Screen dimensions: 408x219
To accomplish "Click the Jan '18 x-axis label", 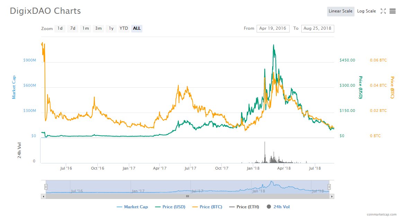I will point(253,169).
